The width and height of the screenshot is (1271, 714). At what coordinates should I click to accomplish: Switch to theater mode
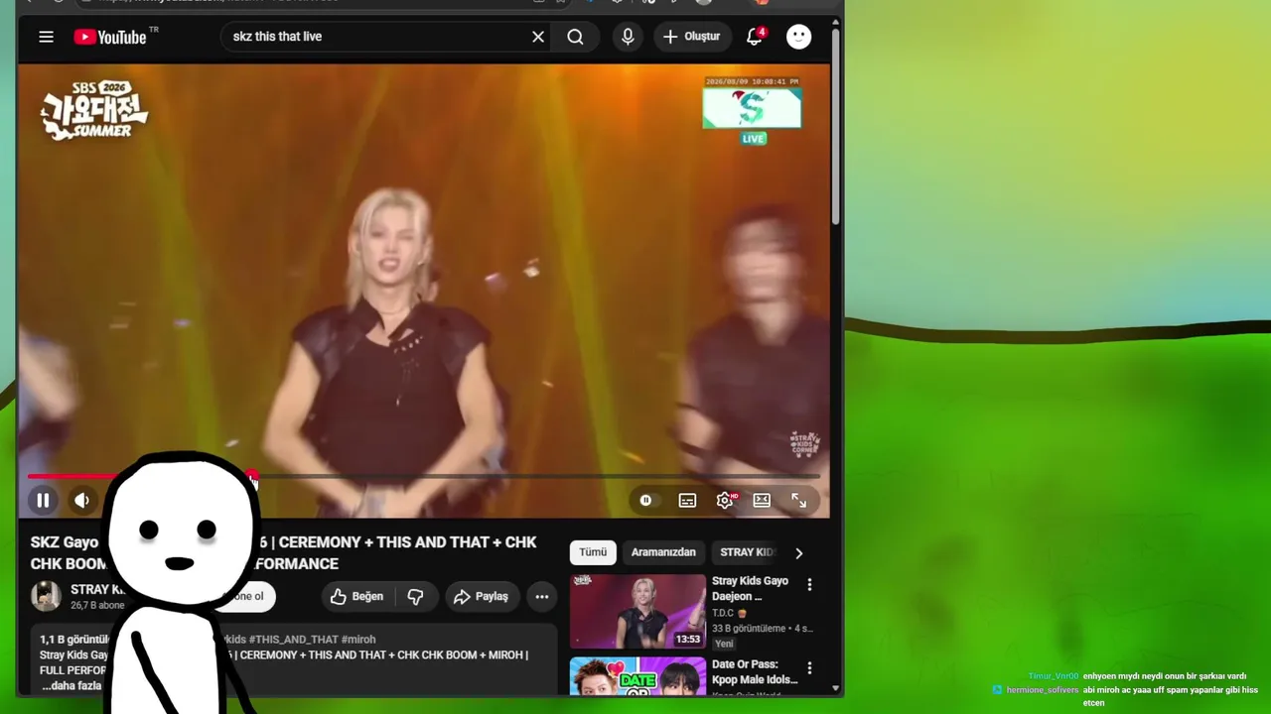click(x=762, y=501)
